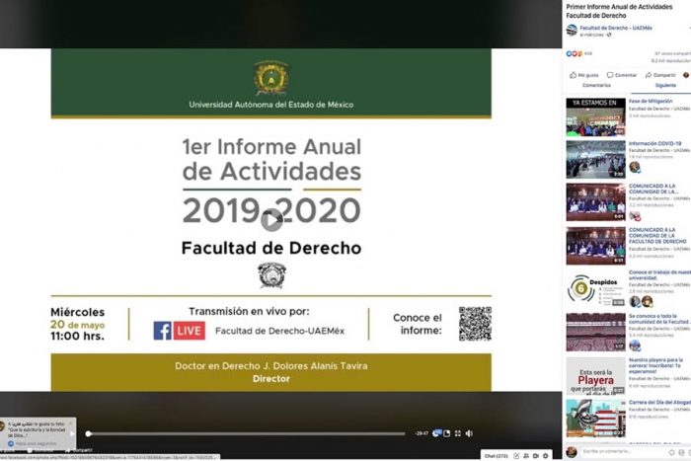This screenshot has height=461, width=691.
Task: Toggle picture-in-picture mini player icon
Action: (x=447, y=433)
